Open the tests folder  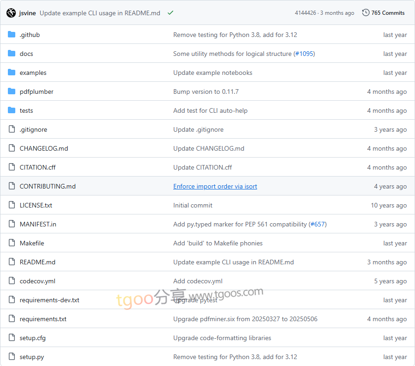click(26, 110)
